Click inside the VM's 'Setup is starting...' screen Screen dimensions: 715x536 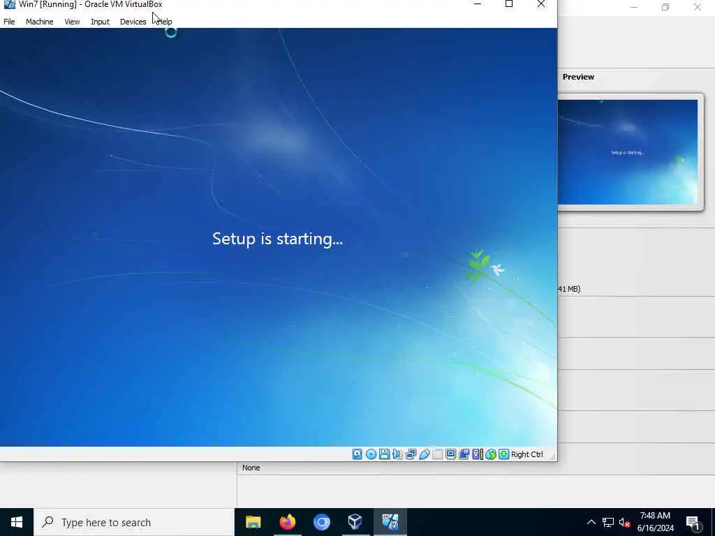coord(277,239)
